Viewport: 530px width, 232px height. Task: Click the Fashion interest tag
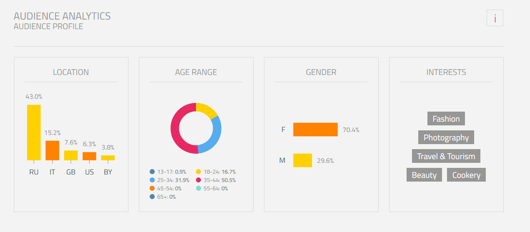coord(446,119)
